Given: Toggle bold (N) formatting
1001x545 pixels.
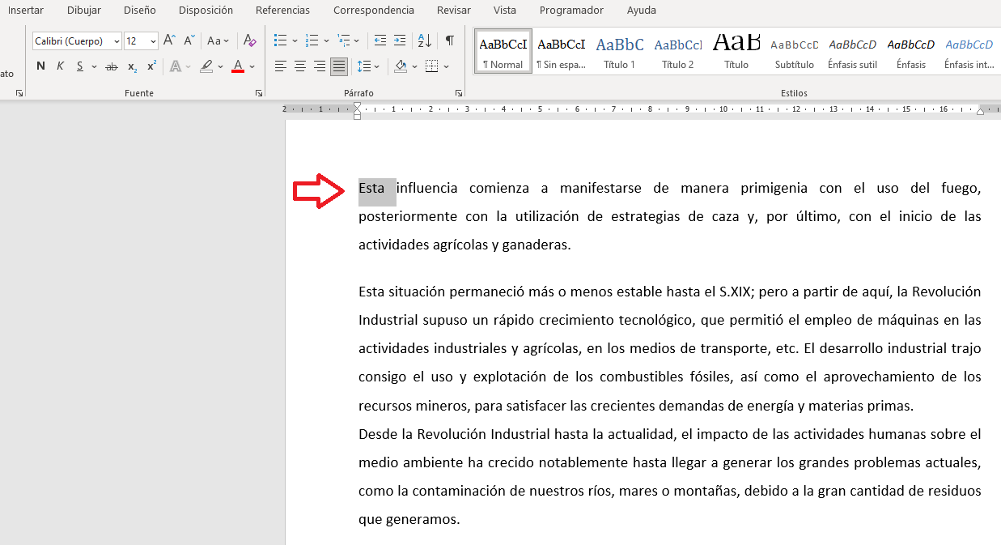Looking at the screenshot, I should pyautogui.click(x=41, y=66).
